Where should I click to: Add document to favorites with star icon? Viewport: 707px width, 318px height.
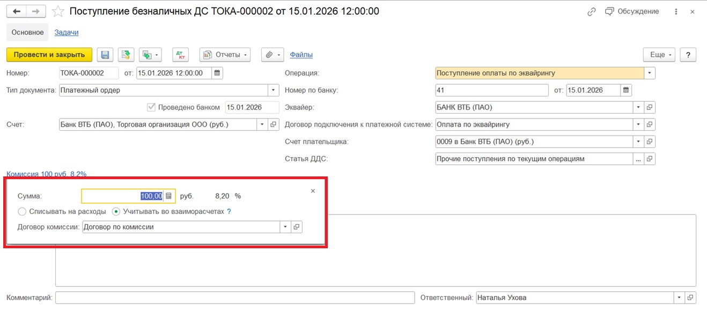(59, 11)
